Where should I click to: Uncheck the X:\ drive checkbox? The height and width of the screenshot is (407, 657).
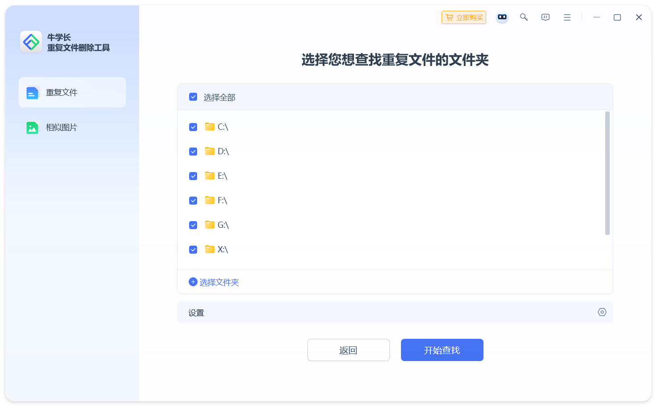point(193,250)
